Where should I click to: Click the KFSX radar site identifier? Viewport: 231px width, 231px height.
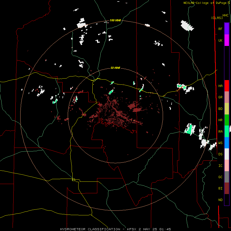click(132, 229)
